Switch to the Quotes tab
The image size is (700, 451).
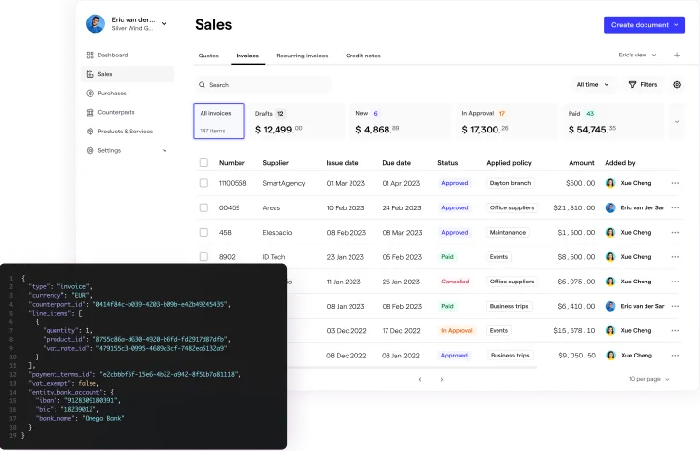click(x=208, y=56)
